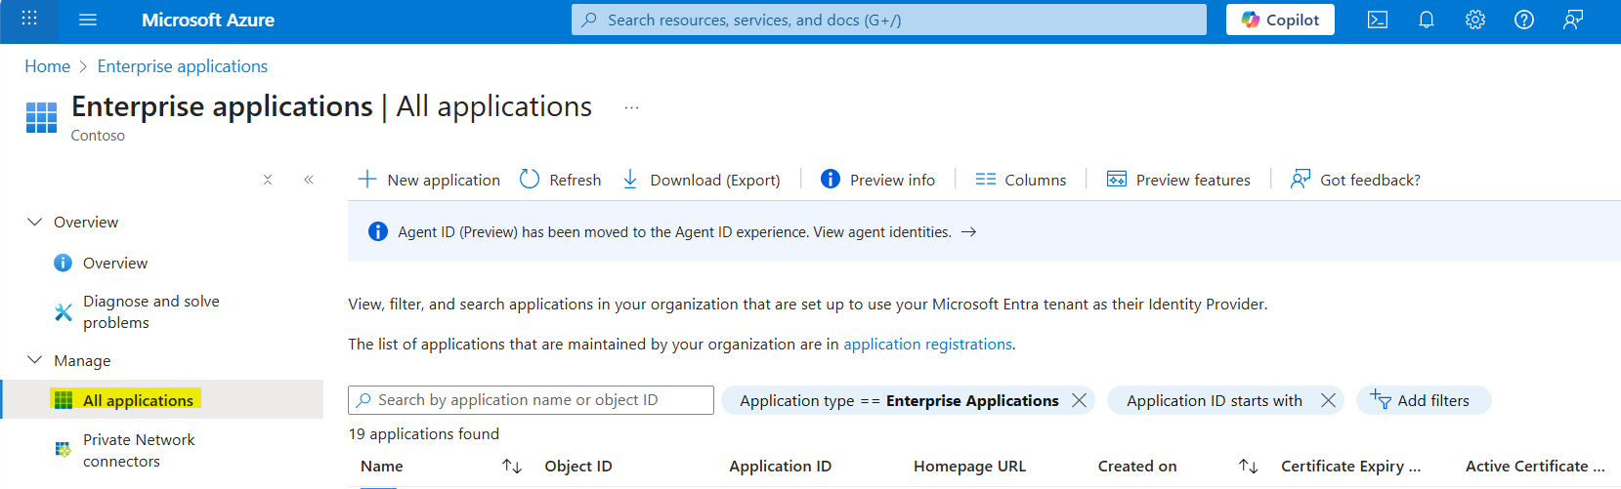This screenshot has width=1621, height=489.
Task: Open the Azure portal hamburger menu
Action: pyautogui.click(x=88, y=20)
